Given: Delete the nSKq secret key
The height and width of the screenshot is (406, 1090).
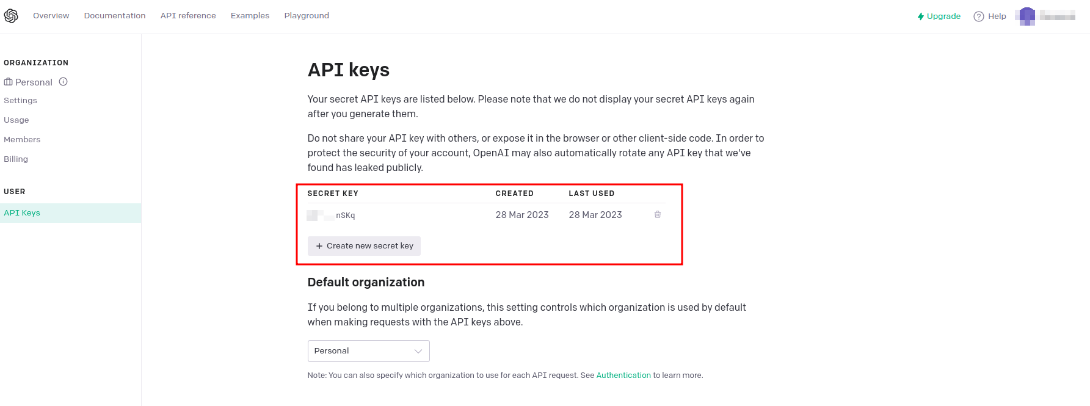Looking at the screenshot, I should tap(658, 214).
